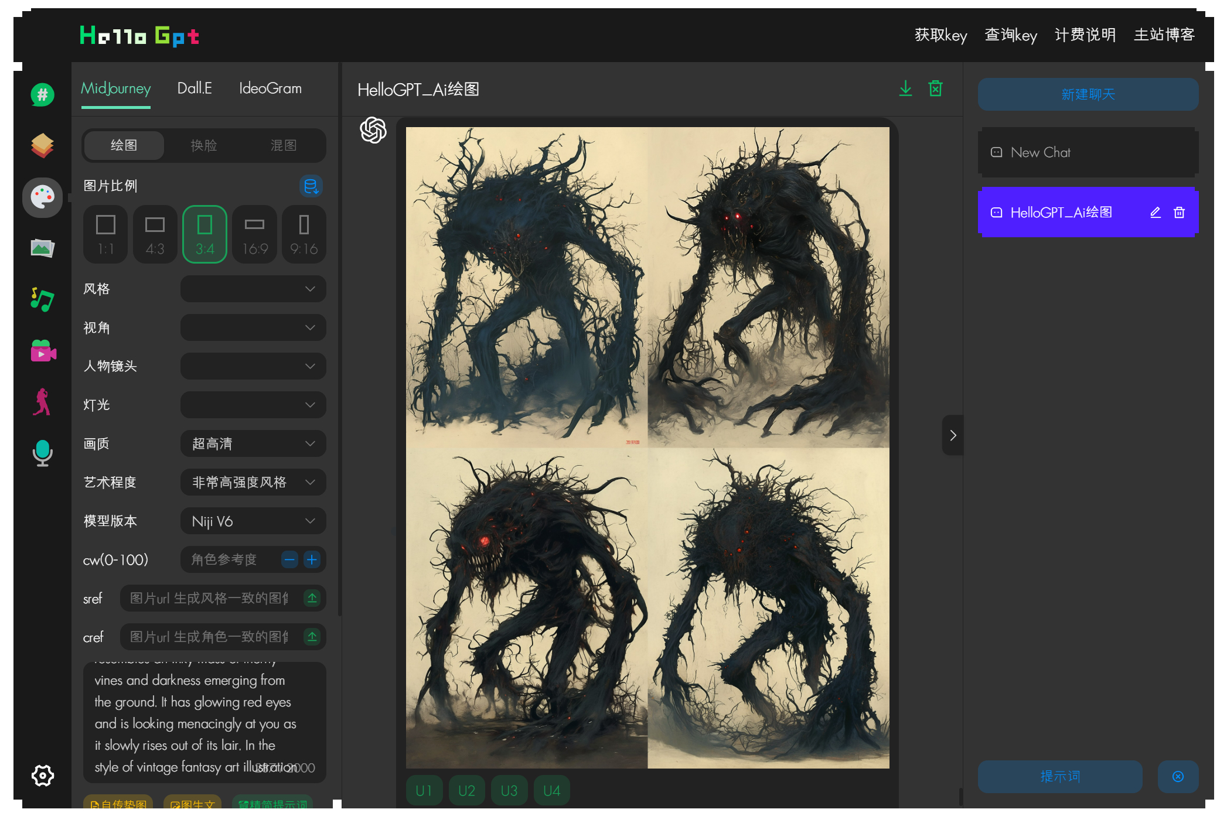Click the 提示词 button
The width and height of the screenshot is (1227, 816).
(x=1060, y=776)
